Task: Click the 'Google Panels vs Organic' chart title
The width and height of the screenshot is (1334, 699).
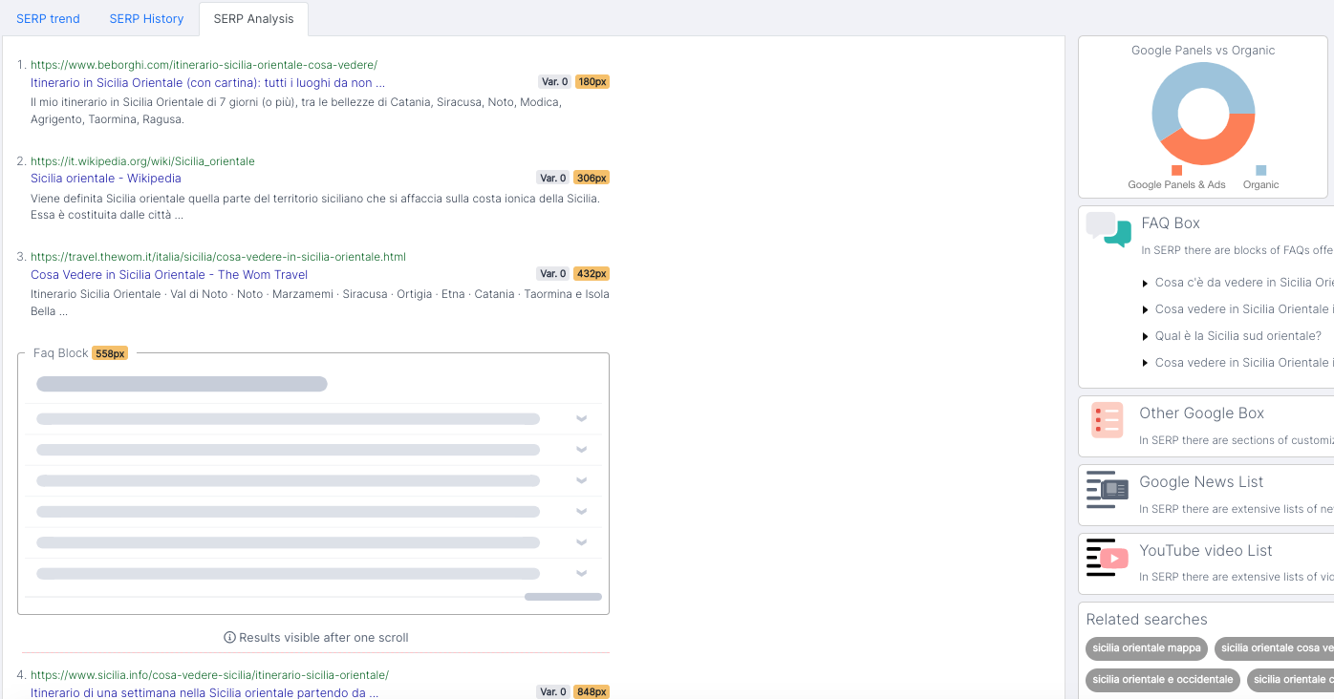Action: [x=1203, y=51]
